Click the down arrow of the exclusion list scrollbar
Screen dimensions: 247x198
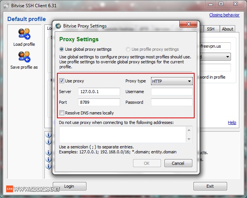tap(189, 139)
